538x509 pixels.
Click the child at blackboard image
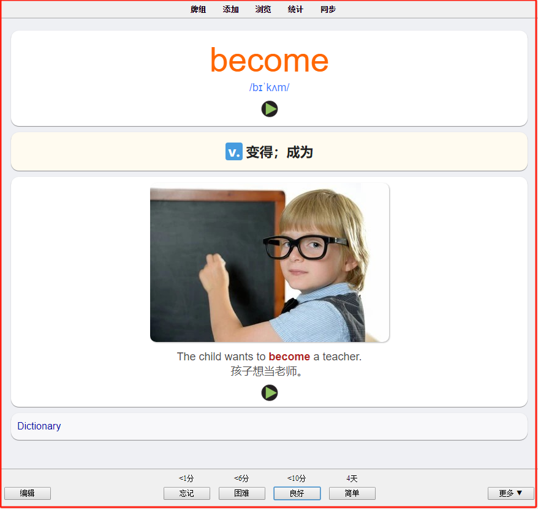click(x=270, y=262)
